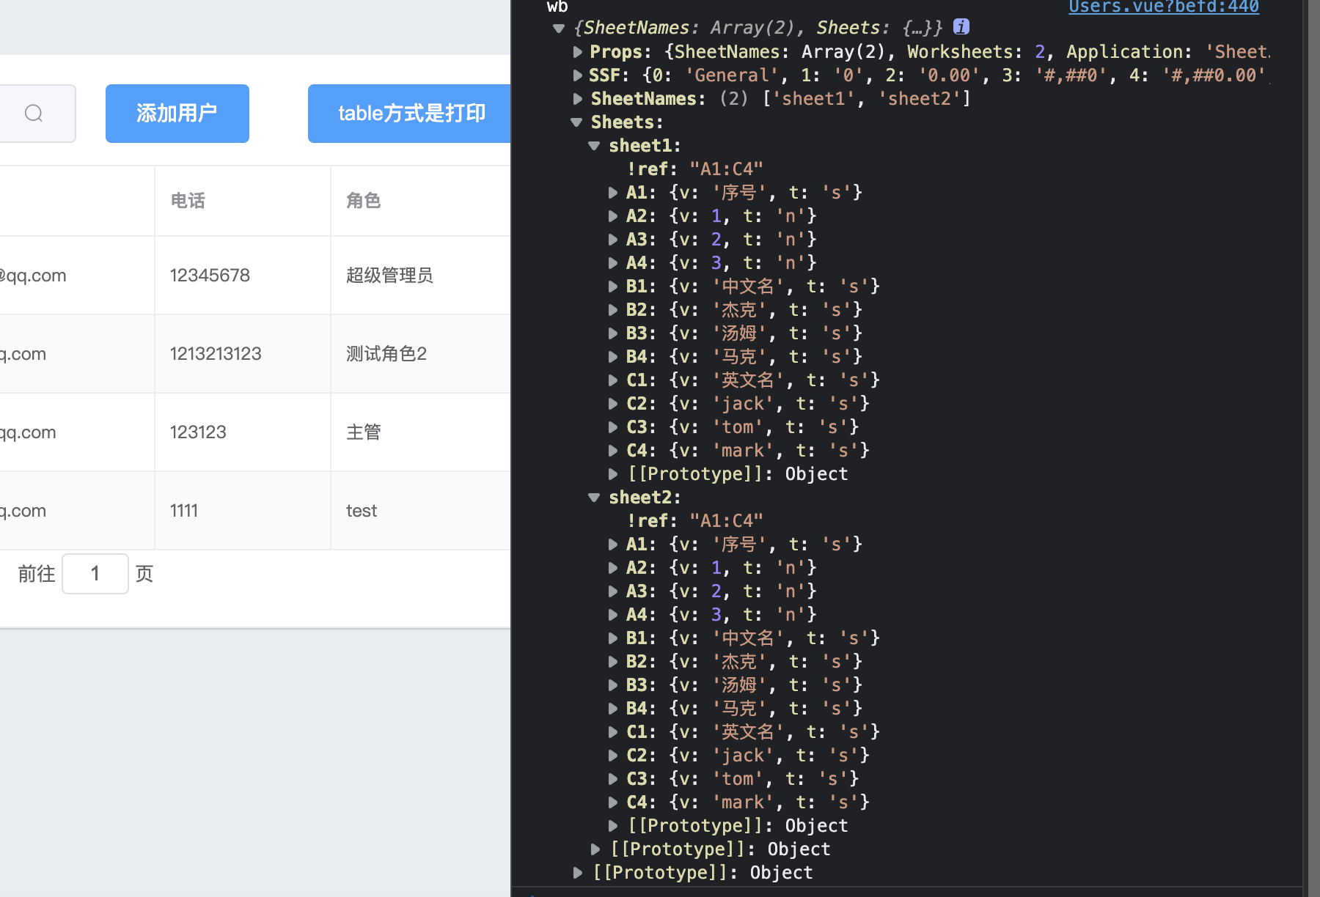Collapse the sheet2 node
This screenshot has width=1320, height=897.
click(x=594, y=498)
